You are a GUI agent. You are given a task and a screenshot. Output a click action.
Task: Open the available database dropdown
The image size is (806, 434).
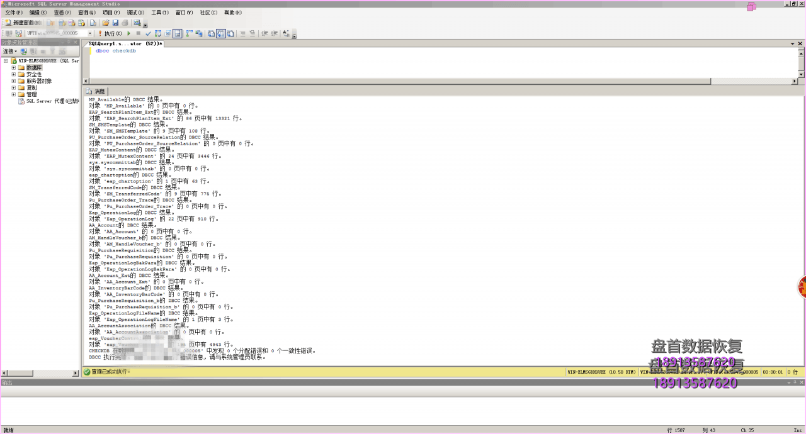[89, 33]
